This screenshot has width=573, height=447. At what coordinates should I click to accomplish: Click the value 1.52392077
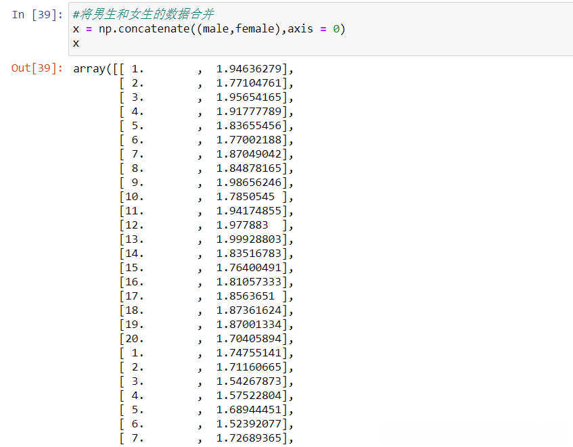(x=249, y=425)
